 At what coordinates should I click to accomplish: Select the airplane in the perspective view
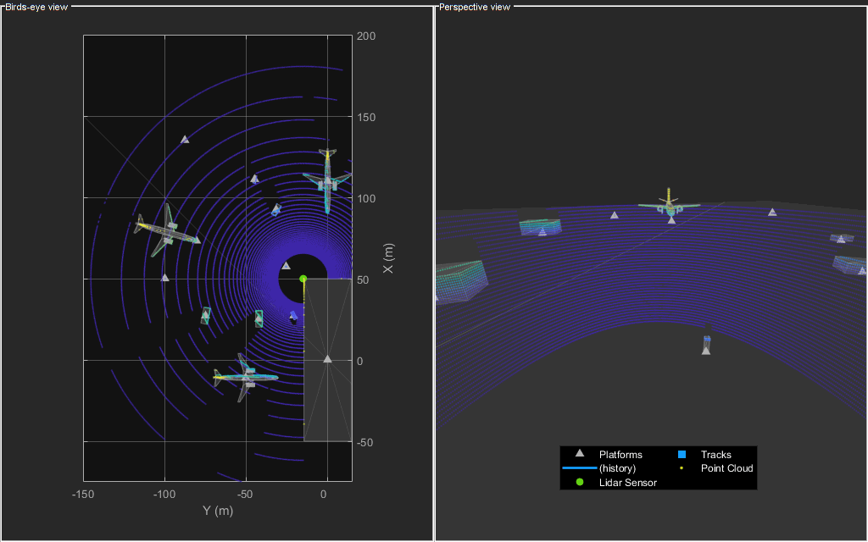point(670,204)
